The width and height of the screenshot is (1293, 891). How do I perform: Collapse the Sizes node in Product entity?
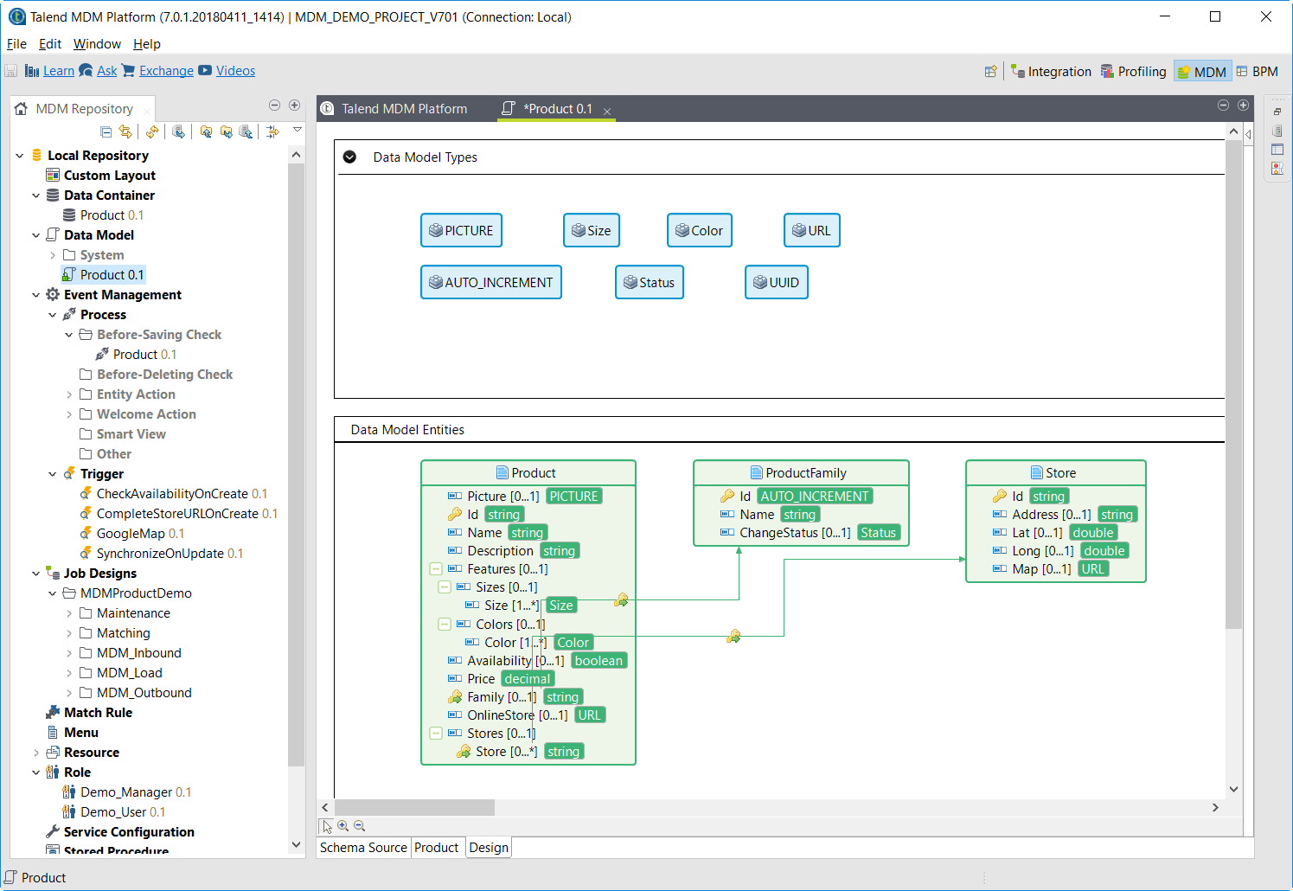[445, 587]
